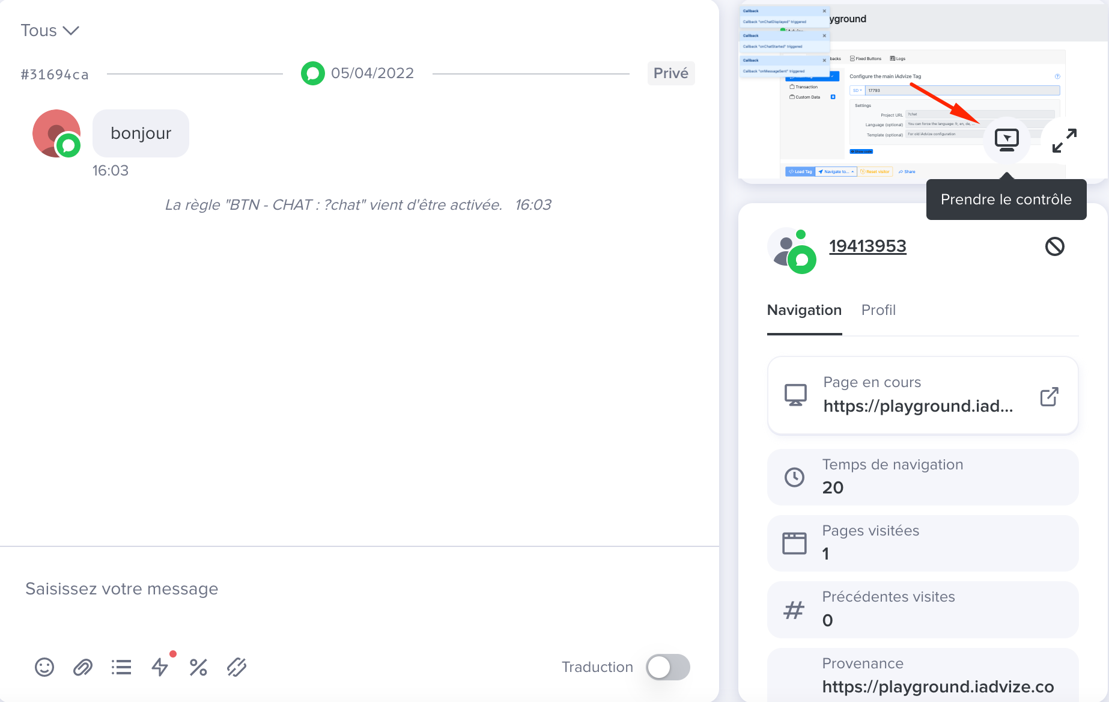Click the conversation ID #31694ca
The width and height of the screenshot is (1109, 702).
pos(55,75)
